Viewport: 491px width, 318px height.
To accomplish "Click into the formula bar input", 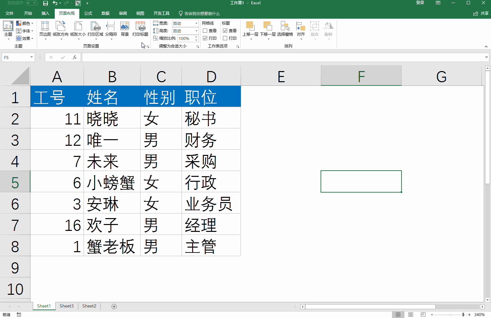I will (283, 57).
